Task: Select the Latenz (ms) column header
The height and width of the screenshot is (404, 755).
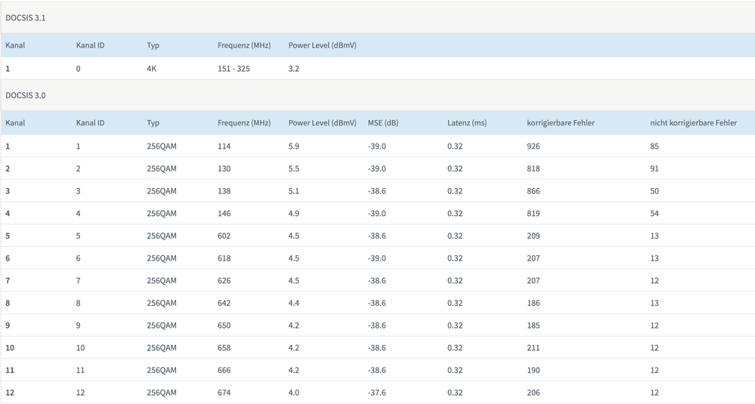Action: click(x=467, y=123)
